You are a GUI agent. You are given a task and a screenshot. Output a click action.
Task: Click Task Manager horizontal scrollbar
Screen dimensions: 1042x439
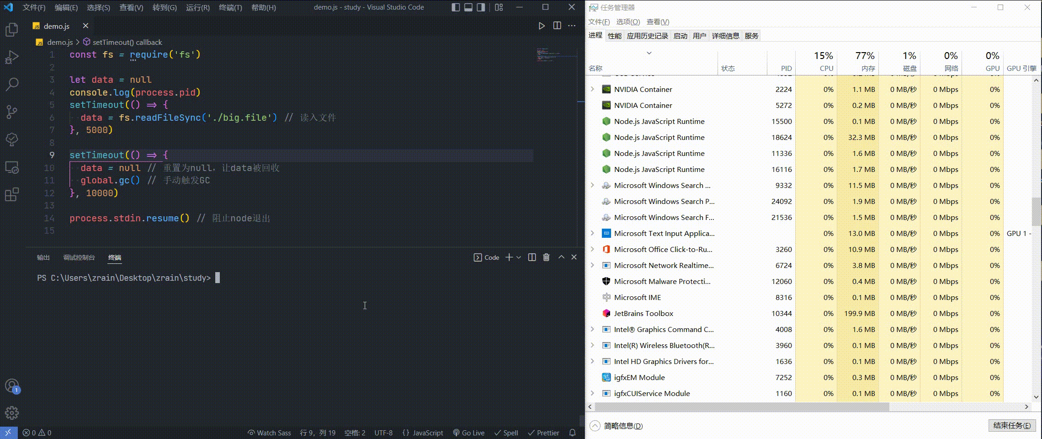(x=742, y=407)
